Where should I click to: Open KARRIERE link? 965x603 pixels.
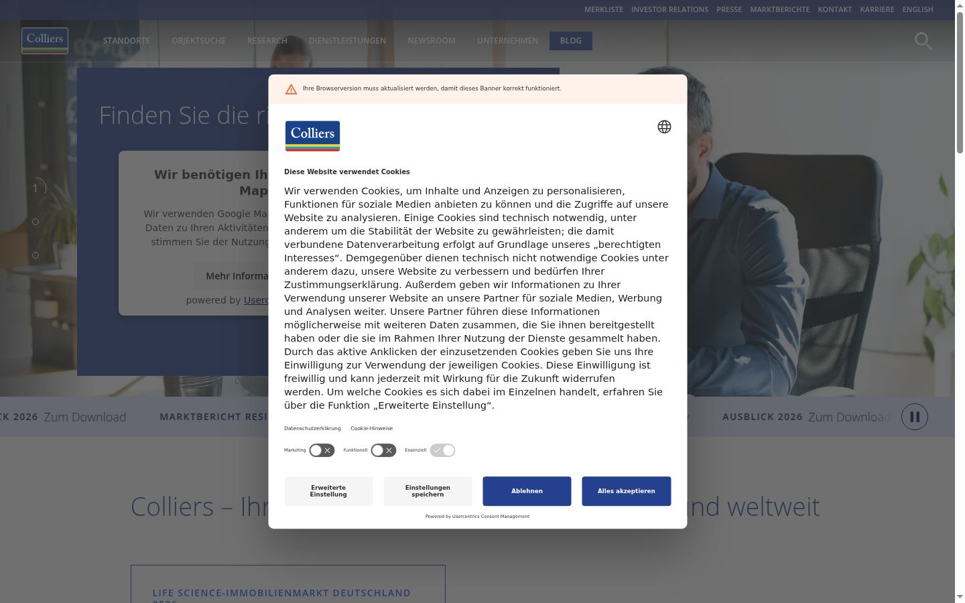click(x=877, y=9)
